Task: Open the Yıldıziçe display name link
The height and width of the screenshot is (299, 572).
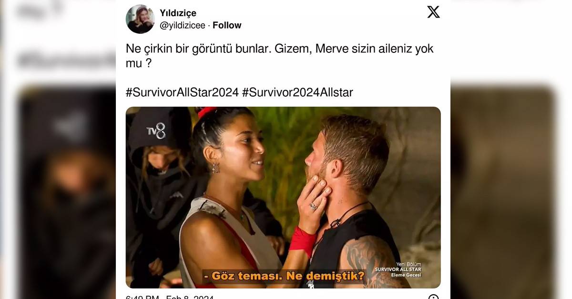Action: coord(178,13)
